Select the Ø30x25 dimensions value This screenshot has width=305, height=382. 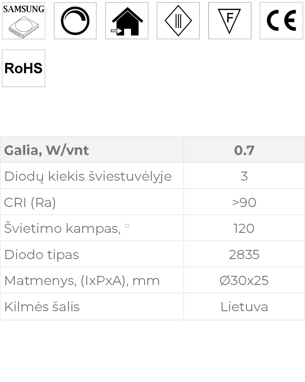point(244,280)
